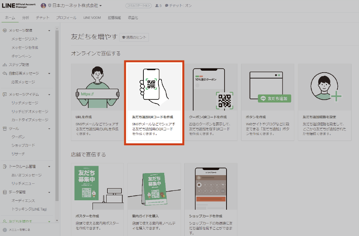Open ステップ配信 in the sidebar
Viewport: 359px width, 236px height.
(19, 65)
